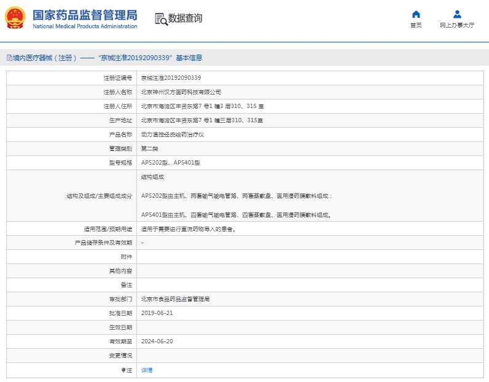
Task: Click the 生产地址 label
Action: click(120, 120)
